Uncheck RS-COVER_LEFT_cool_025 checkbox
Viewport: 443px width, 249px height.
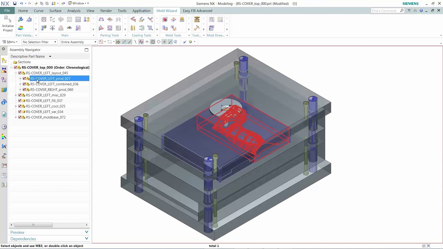click(x=20, y=106)
